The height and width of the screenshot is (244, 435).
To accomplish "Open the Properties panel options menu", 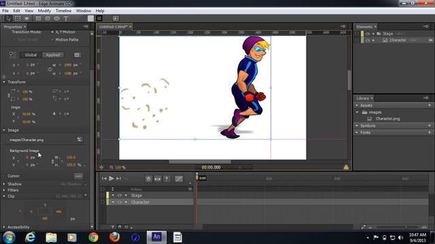I will [x=86, y=26].
